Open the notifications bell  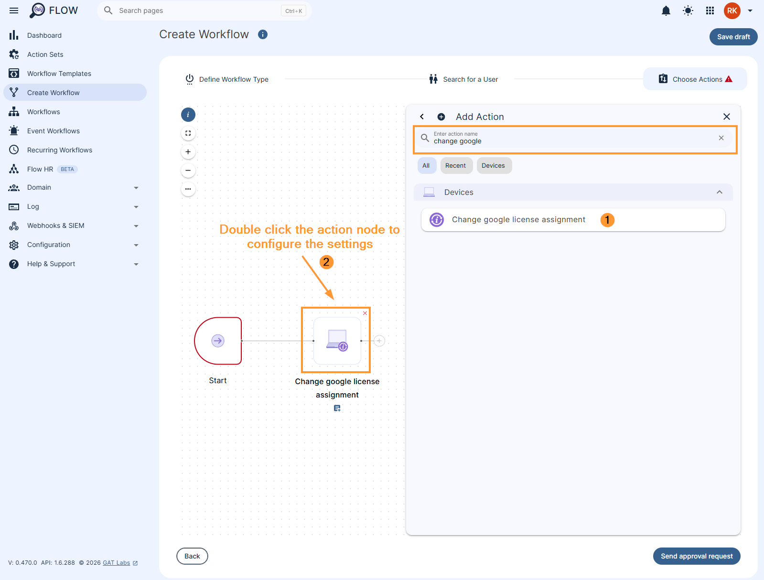pos(666,11)
